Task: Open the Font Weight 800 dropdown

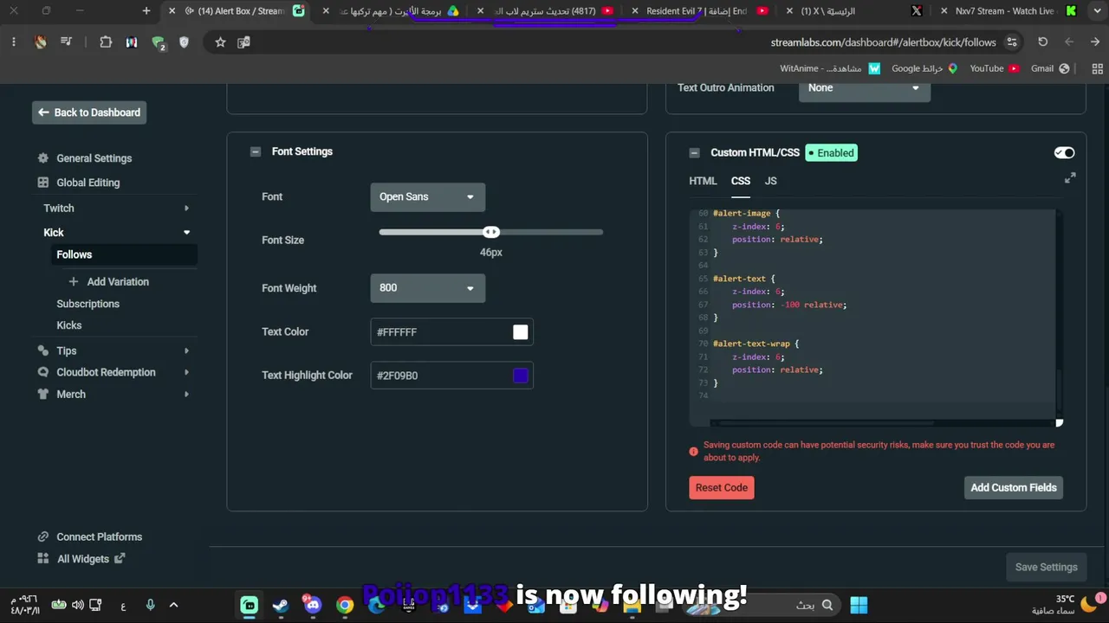Action: point(428,288)
